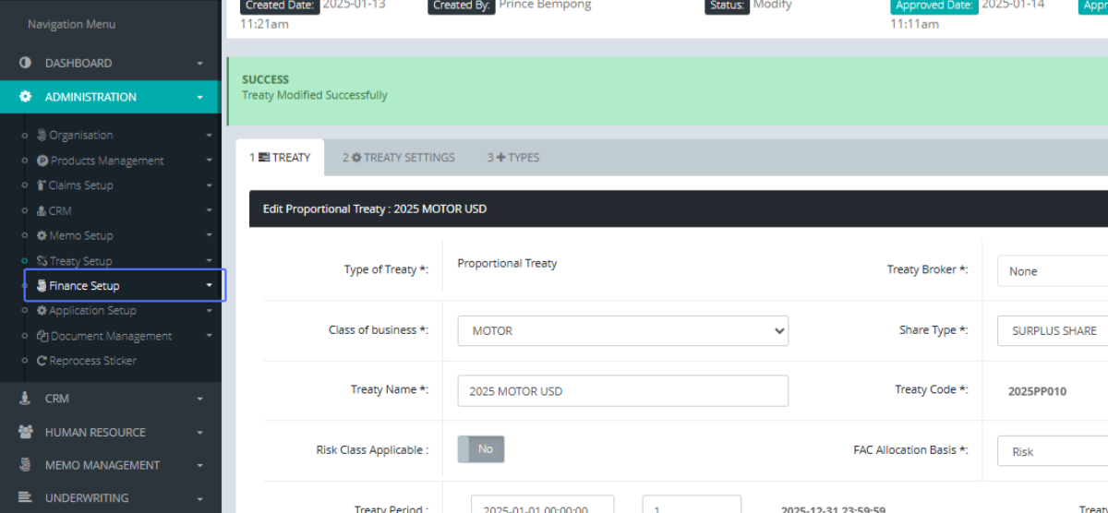The width and height of the screenshot is (1108, 513).
Task: Open the FAC Allocation Basis dropdown
Action: click(1053, 451)
